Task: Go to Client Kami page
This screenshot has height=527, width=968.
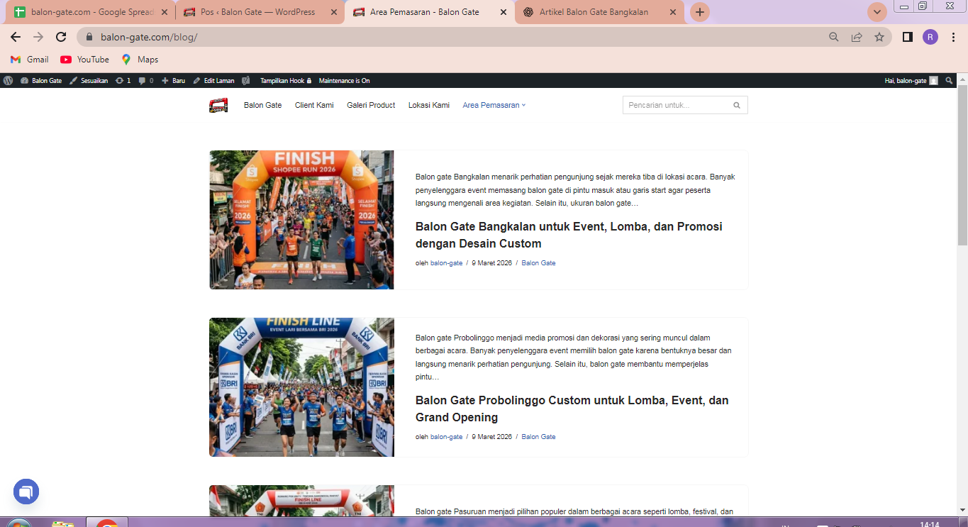Action: 314,105
